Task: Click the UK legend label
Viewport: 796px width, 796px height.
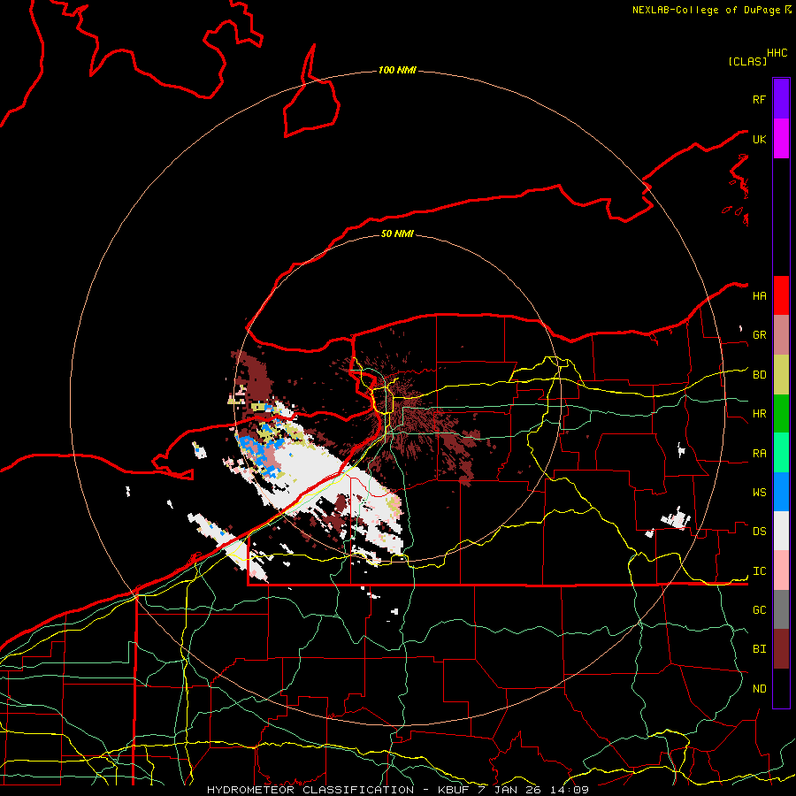Action: click(759, 139)
